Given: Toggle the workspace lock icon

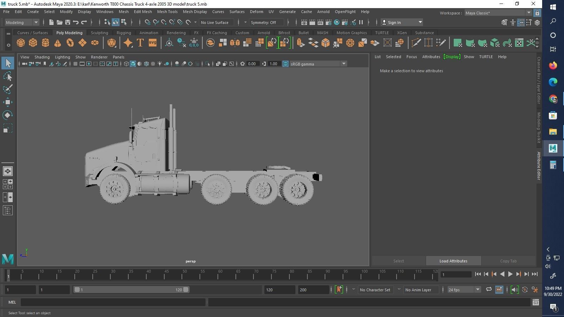Looking at the screenshot, I should click(x=537, y=13).
